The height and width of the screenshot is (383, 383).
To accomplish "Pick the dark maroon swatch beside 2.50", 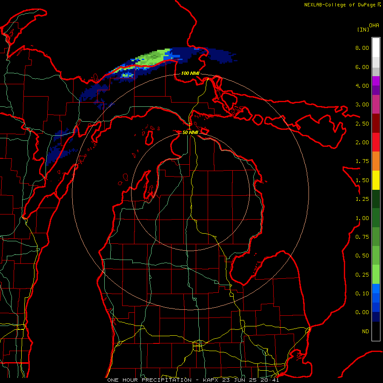I will [376, 123].
